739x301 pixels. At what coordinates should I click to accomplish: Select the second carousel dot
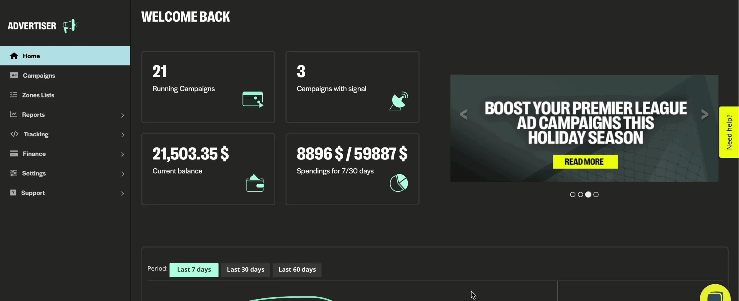pos(581,195)
